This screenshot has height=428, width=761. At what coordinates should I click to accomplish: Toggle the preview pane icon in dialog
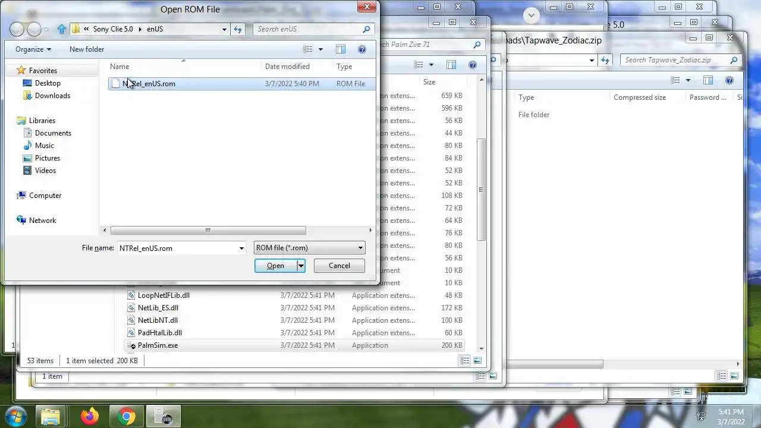click(x=341, y=49)
